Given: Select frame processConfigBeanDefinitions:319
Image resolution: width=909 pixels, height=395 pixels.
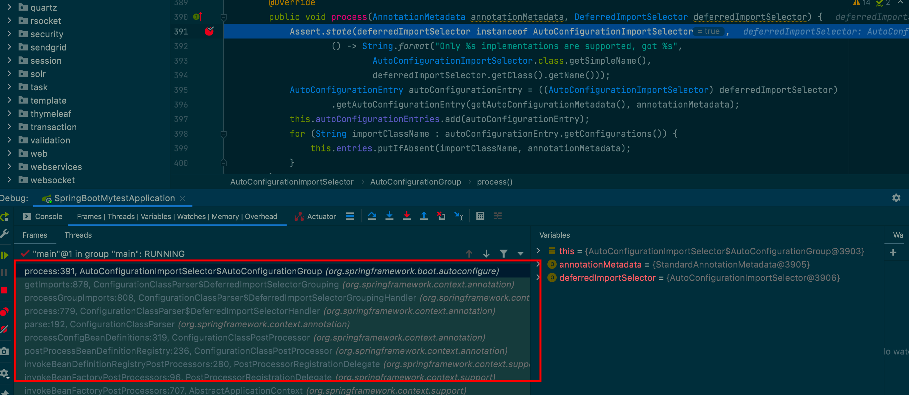Looking at the screenshot, I should [272, 338].
